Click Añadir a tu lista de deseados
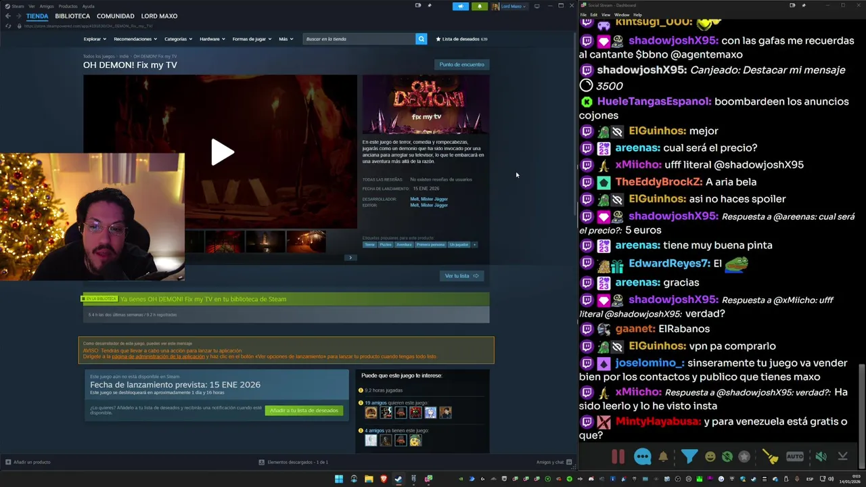The image size is (866, 487). (304, 411)
